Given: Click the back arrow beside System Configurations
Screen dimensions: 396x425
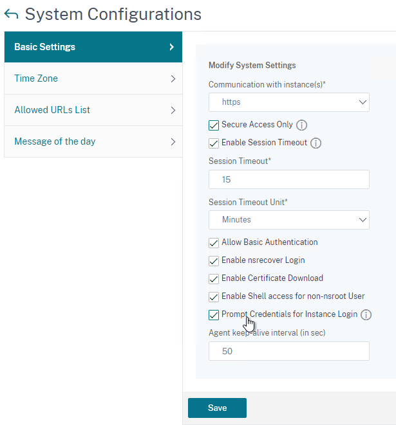Looking at the screenshot, I should pos(11,14).
